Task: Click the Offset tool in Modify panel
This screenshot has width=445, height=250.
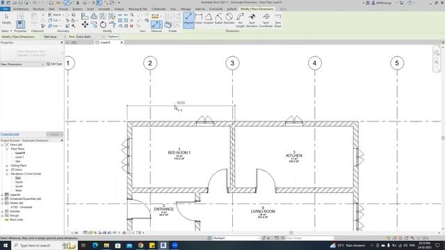Action: 94,16
